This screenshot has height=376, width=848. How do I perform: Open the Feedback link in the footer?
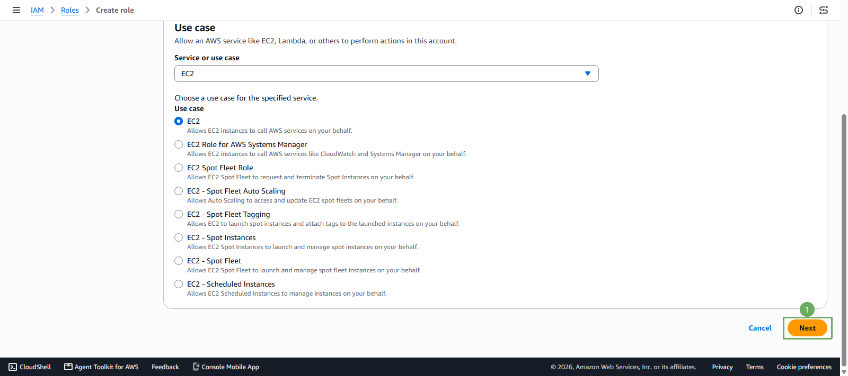(x=165, y=367)
